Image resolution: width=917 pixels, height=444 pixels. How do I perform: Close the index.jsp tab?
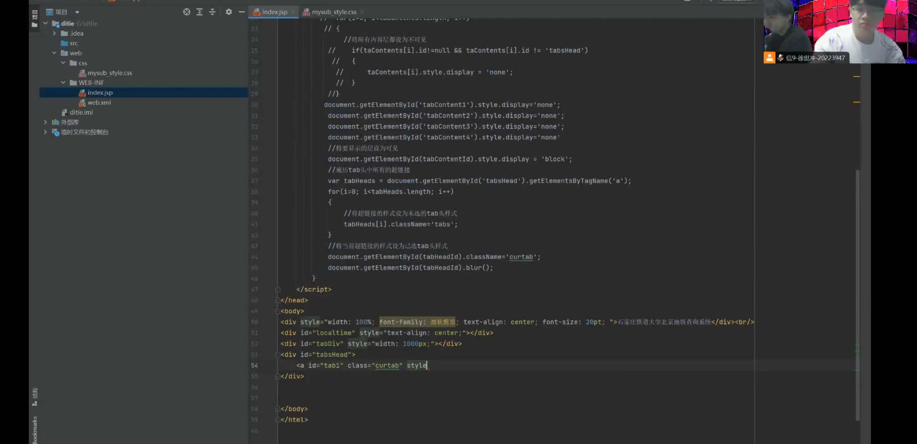pyautogui.click(x=293, y=12)
